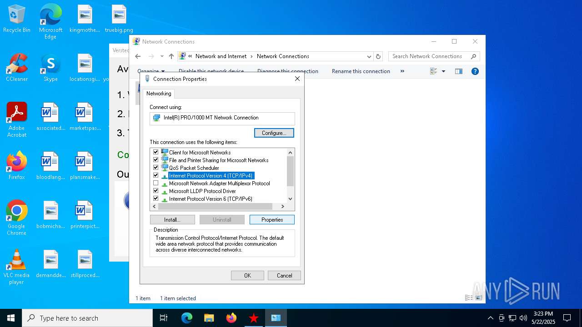Launch Microsoft Edge from desktop icon
Viewport: 582px width, 327px height.
[x=50, y=22]
